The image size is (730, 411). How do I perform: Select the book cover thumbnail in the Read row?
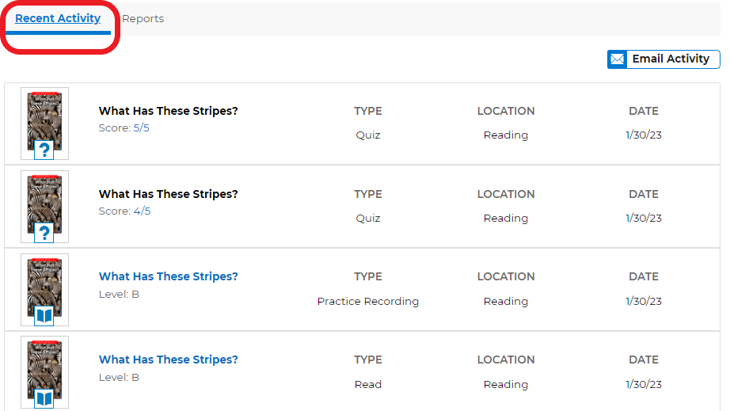click(44, 363)
